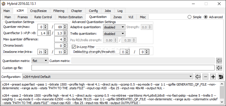Open the Motion Estimation sub-tab
The height and width of the screenshot is (106, 226).
(x=70, y=17)
